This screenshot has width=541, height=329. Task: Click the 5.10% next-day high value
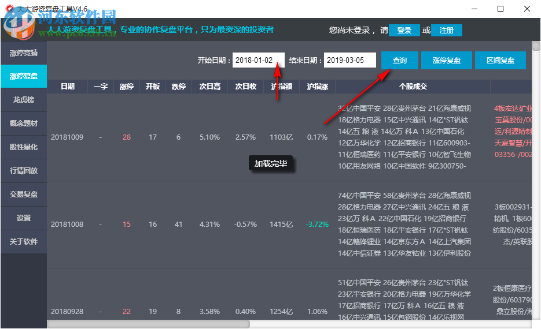210,137
